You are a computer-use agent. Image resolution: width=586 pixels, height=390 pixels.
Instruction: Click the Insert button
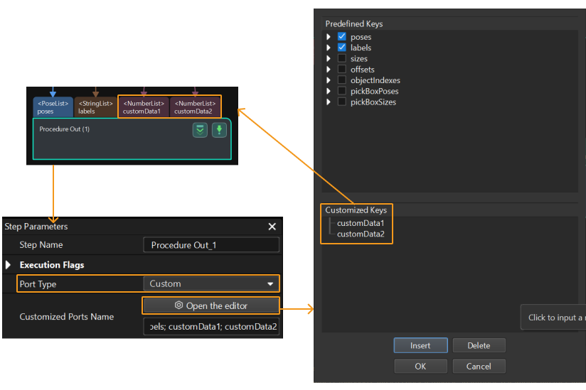(x=420, y=345)
